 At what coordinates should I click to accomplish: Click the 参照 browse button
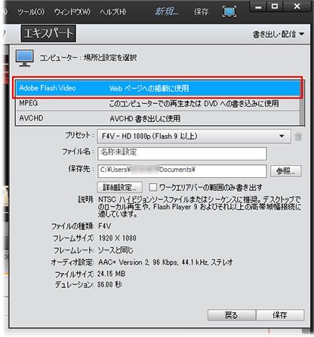point(286,171)
